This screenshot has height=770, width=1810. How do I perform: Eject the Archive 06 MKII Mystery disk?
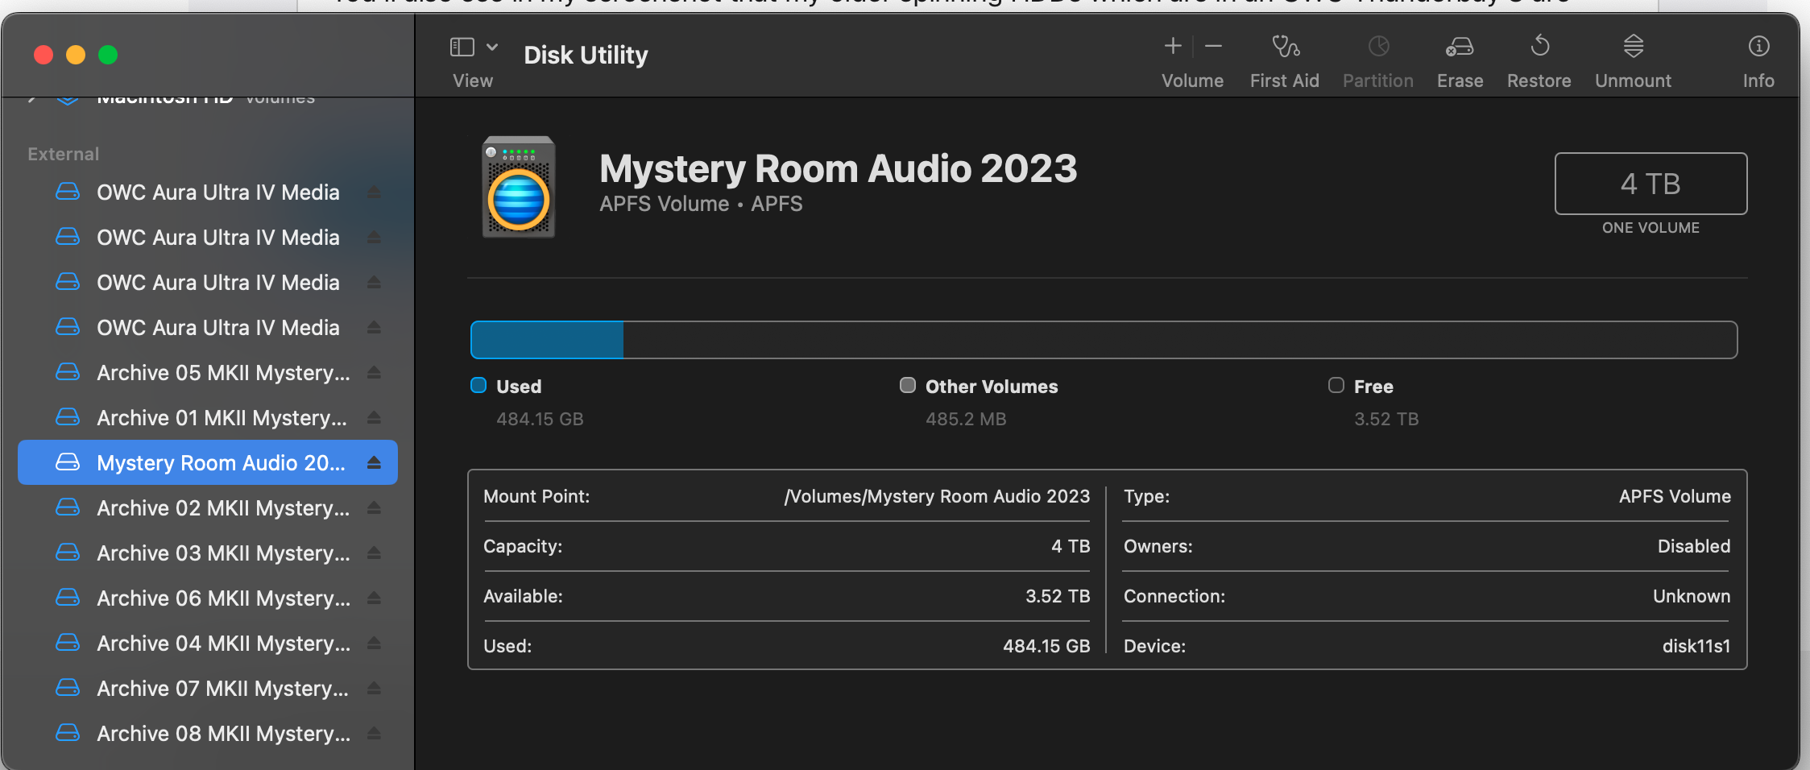(374, 598)
